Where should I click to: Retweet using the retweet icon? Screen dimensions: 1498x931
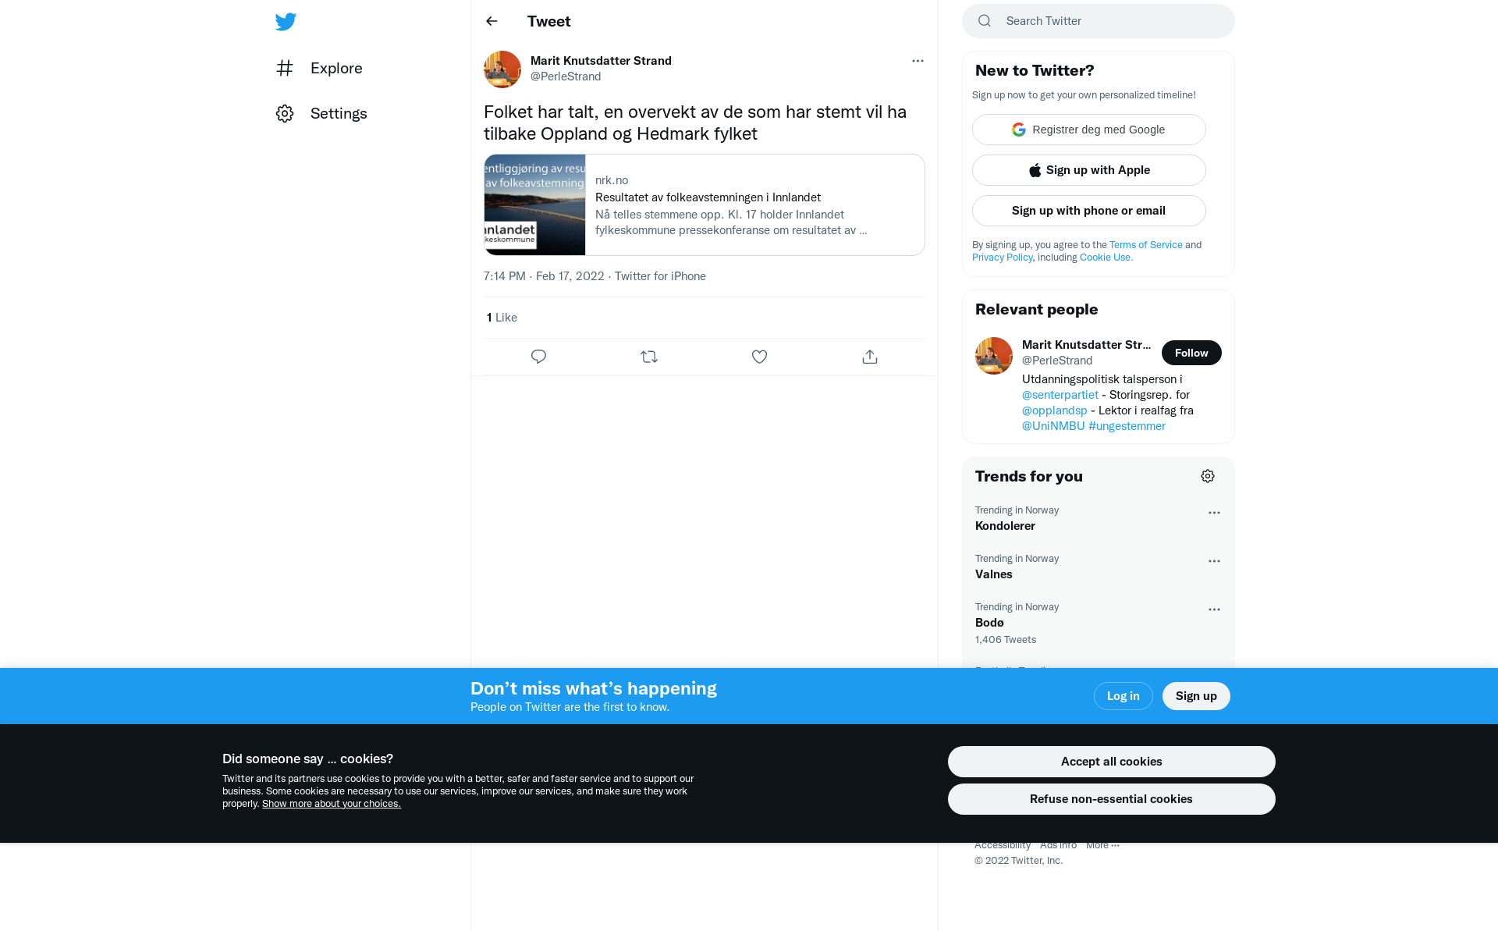click(x=649, y=357)
